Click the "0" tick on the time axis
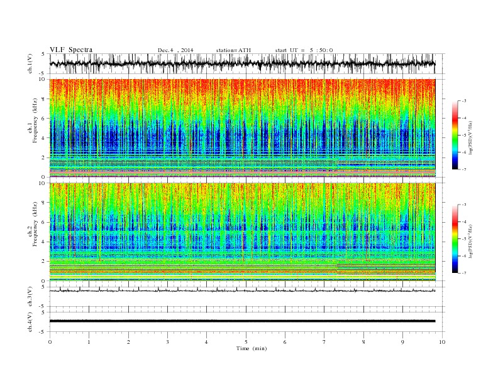Image resolution: width=498 pixels, height=384 pixels. coord(50,342)
